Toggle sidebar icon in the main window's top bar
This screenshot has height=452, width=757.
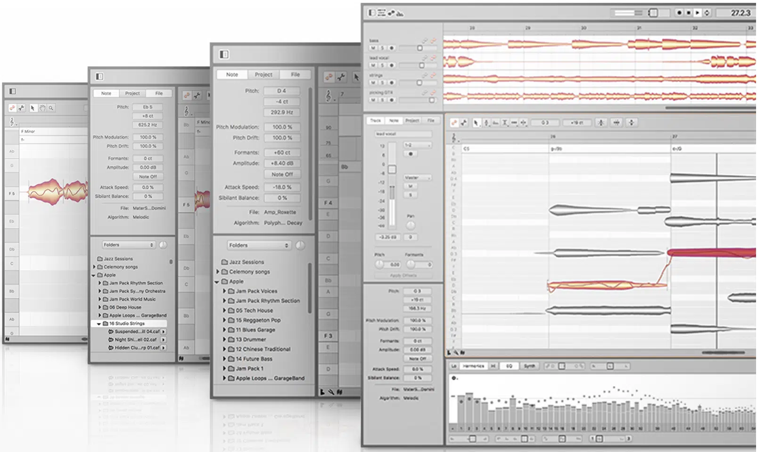pyautogui.click(x=372, y=13)
